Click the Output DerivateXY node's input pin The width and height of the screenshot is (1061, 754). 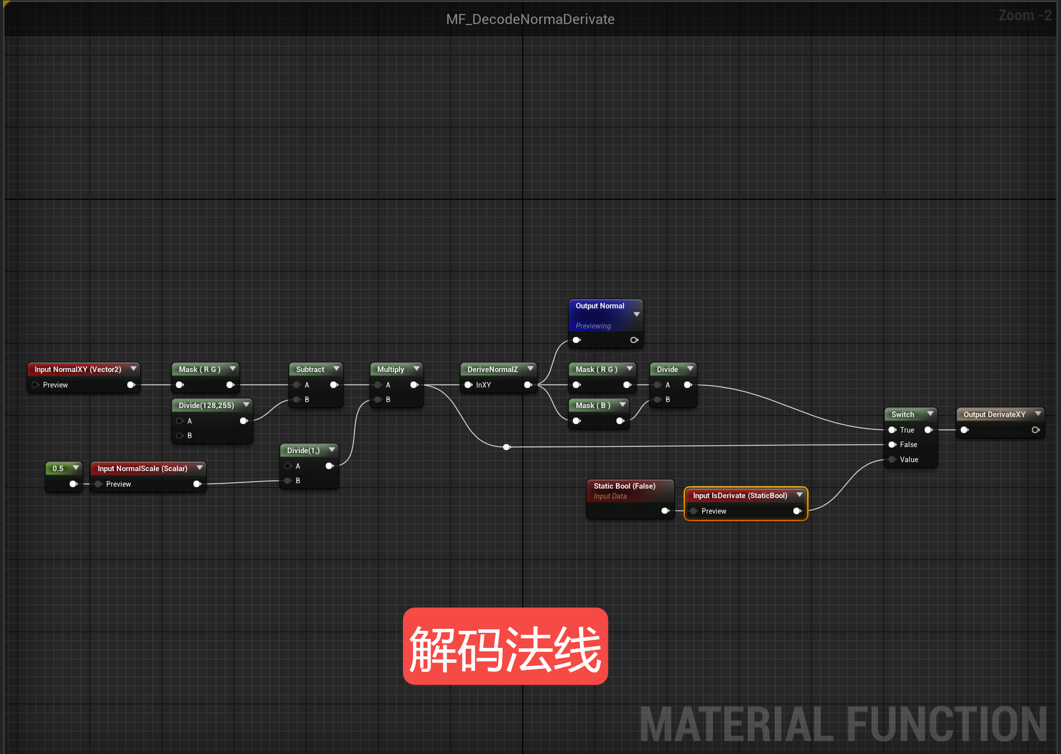964,430
